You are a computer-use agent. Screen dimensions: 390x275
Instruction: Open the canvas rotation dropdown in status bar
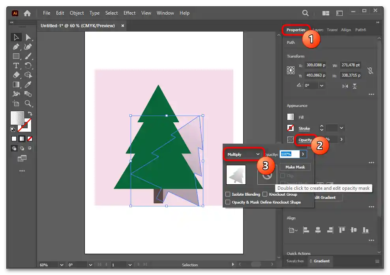(90, 265)
